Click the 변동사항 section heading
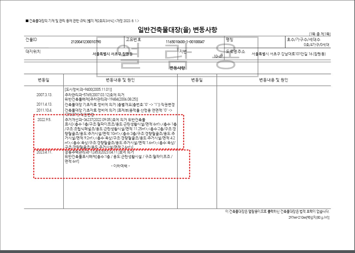 [x=177, y=68]
